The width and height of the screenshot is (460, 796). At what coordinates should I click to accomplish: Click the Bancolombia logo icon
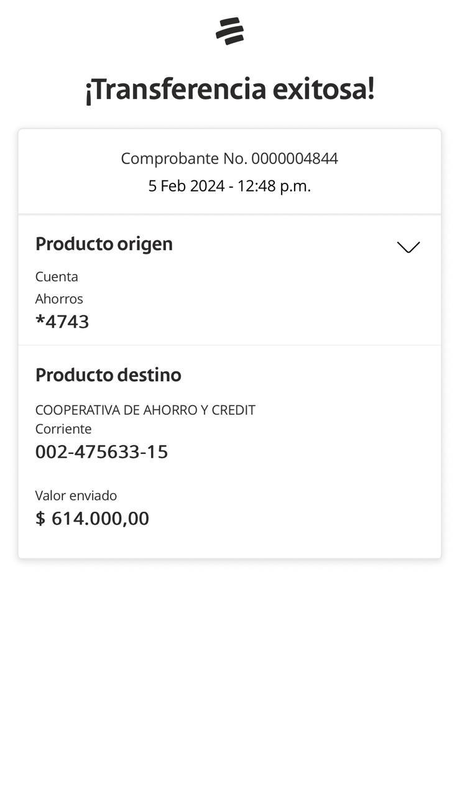pos(230,31)
